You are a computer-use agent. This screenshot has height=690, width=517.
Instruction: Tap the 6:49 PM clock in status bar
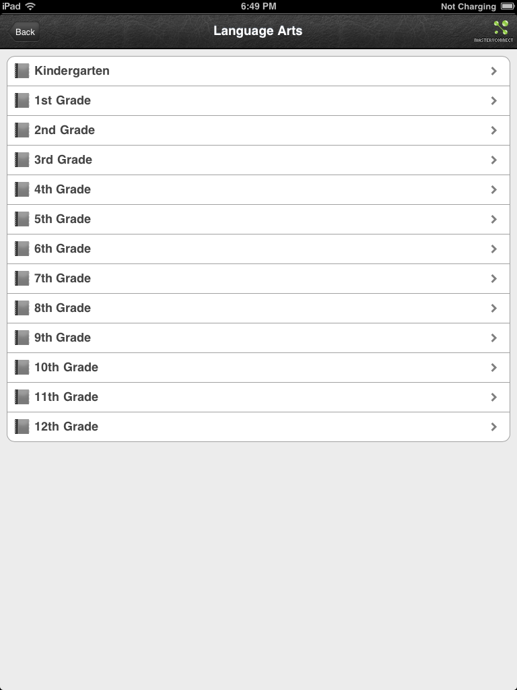258,6
